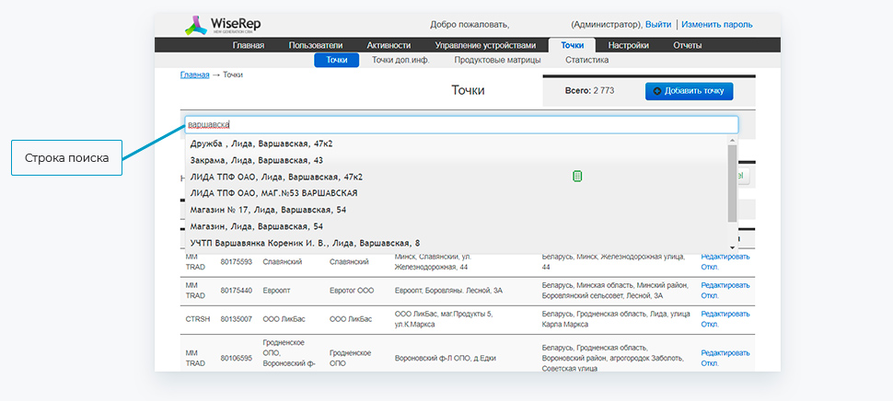Image resolution: width=893 pixels, height=401 pixels.
Task: Click Откл. in the Евроопт row
Action: (710, 296)
